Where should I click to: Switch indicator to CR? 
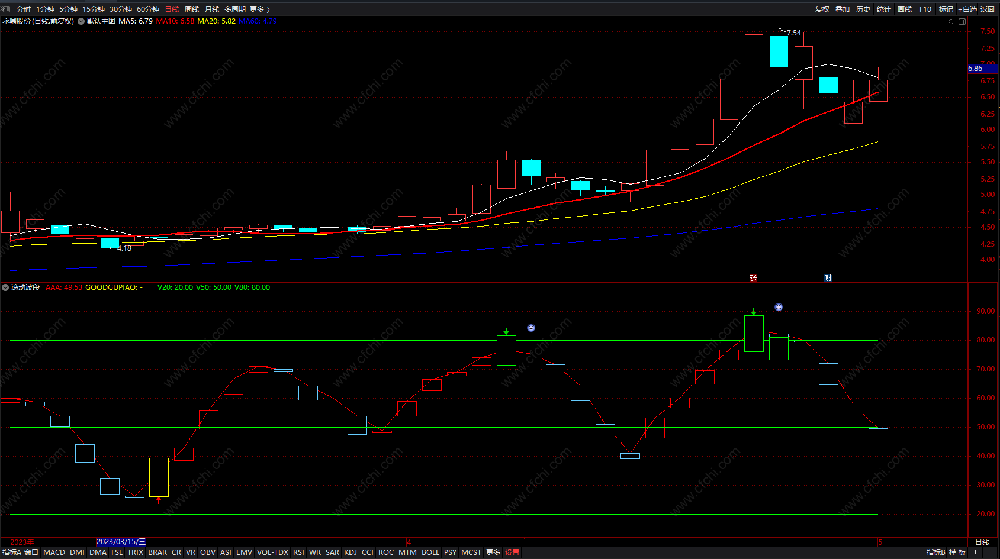click(x=176, y=552)
